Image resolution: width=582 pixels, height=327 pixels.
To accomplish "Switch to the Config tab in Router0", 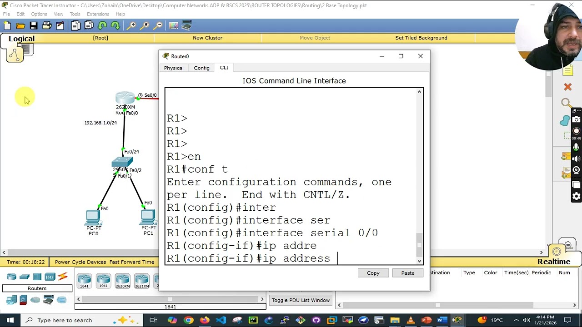I will [x=201, y=68].
